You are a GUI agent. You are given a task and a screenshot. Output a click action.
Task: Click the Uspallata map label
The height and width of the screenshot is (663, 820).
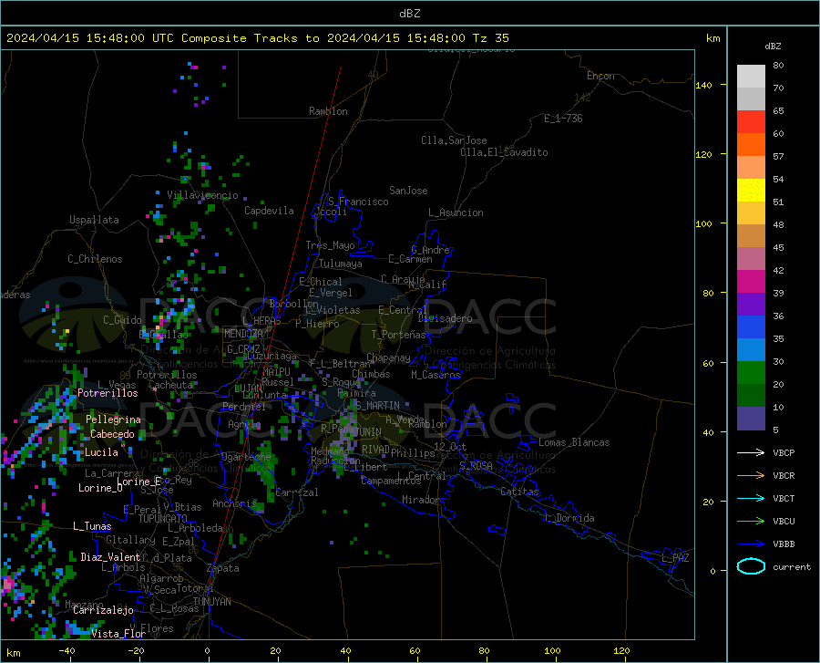94,220
